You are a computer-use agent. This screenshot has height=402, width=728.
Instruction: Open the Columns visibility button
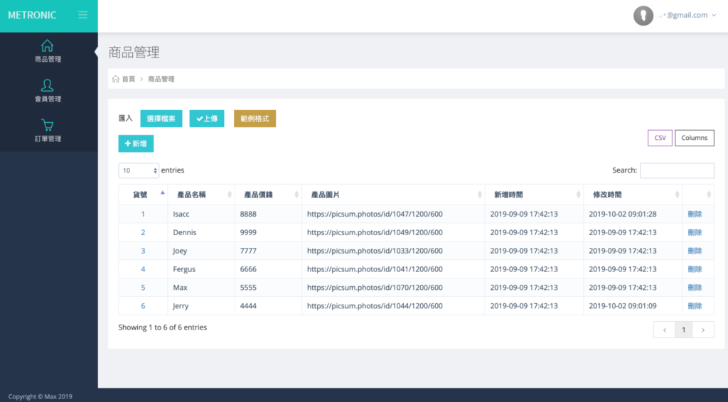(x=694, y=138)
